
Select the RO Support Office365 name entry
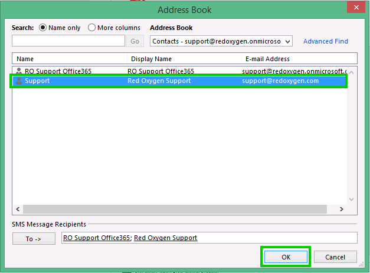(x=58, y=71)
